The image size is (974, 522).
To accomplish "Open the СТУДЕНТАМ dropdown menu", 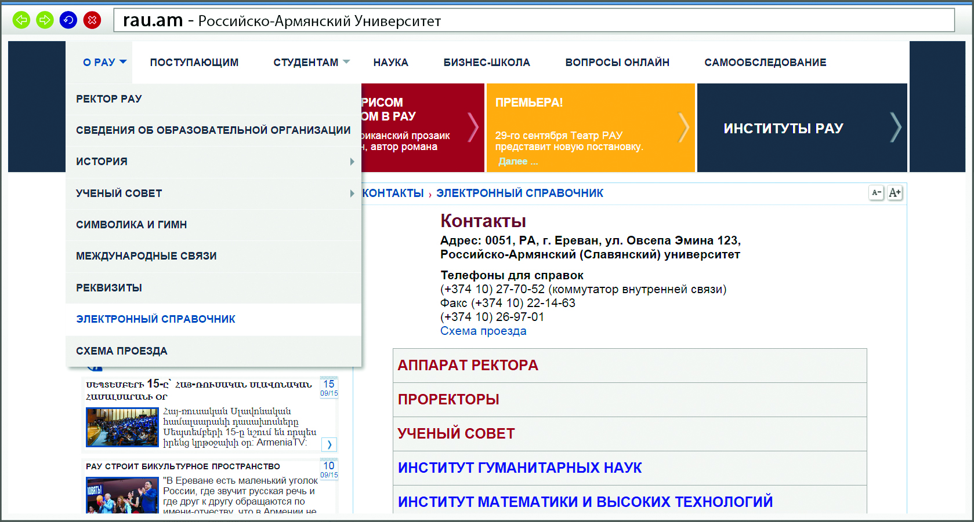I will [312, 62].
